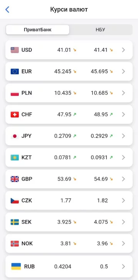Tap the NOK currency code label

tap(27, 244)
